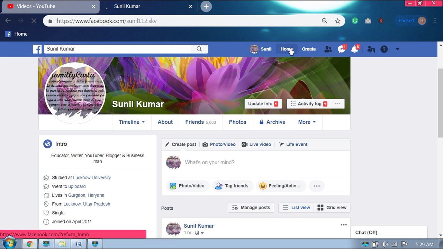Click the volume speaker tray icon

tap(385, 245)
